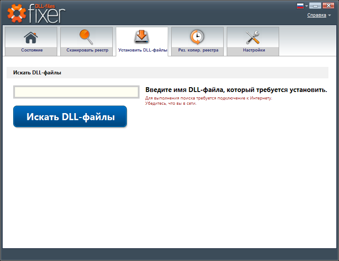Open the Настройки tab label

click(x=254, y=50)
